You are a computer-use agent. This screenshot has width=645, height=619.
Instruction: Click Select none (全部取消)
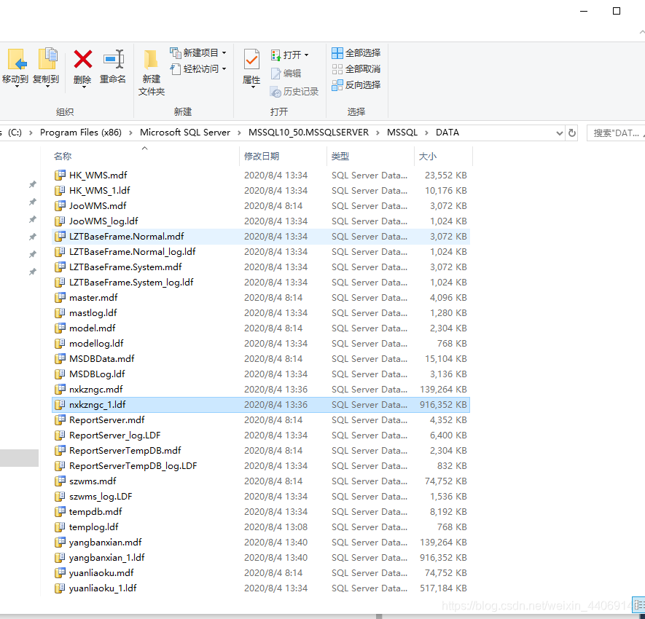pyautogui.click(x=356, y=68)
